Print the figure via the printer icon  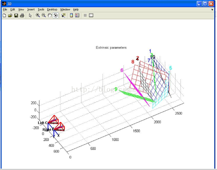point(22,16)
